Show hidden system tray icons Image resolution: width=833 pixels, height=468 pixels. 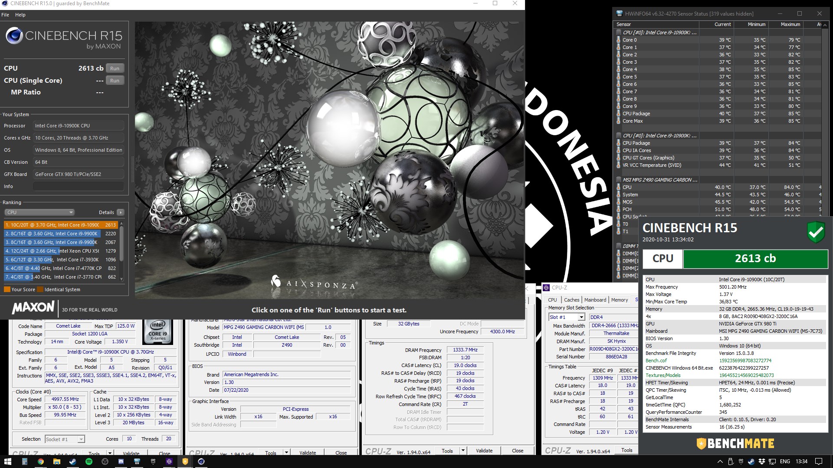[720, 461]
